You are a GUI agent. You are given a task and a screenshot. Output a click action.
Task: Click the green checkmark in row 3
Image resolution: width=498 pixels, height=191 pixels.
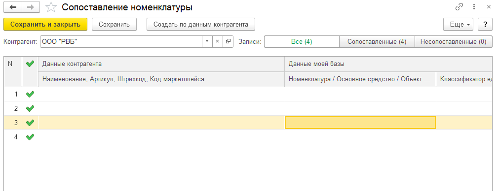(30, 123)
